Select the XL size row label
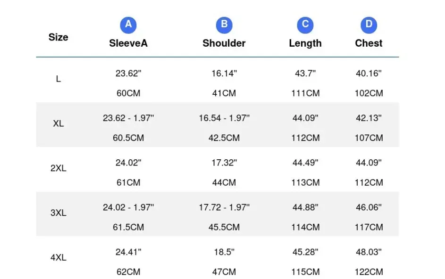The width and height of the screenshot is (445, 279). [59, 123]
